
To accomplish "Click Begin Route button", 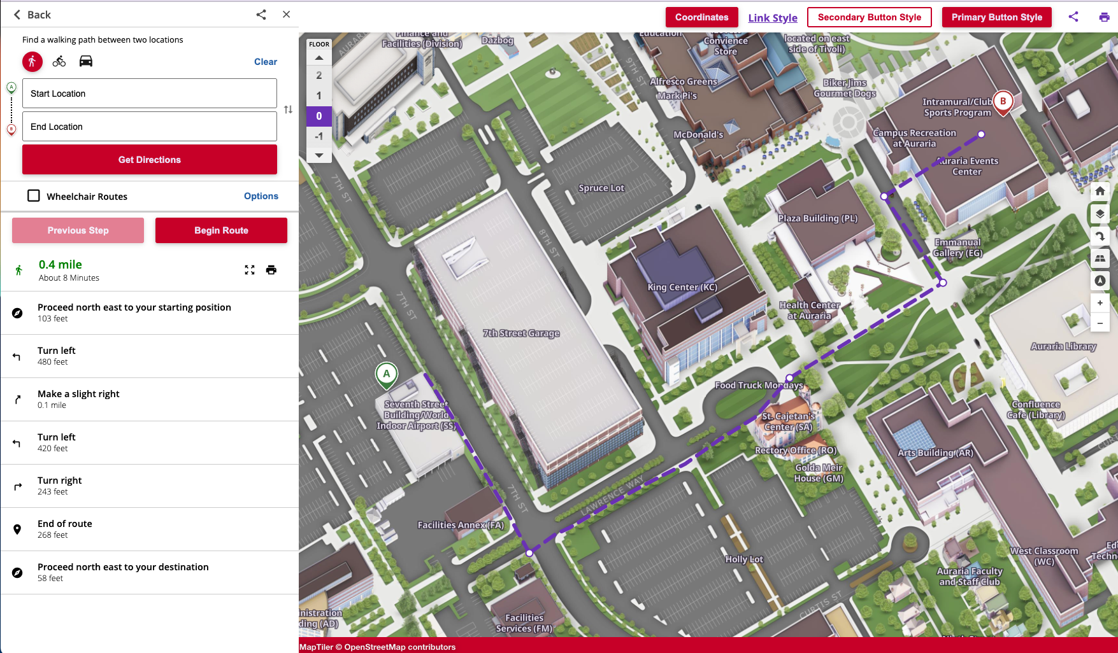I will point(221,230).
